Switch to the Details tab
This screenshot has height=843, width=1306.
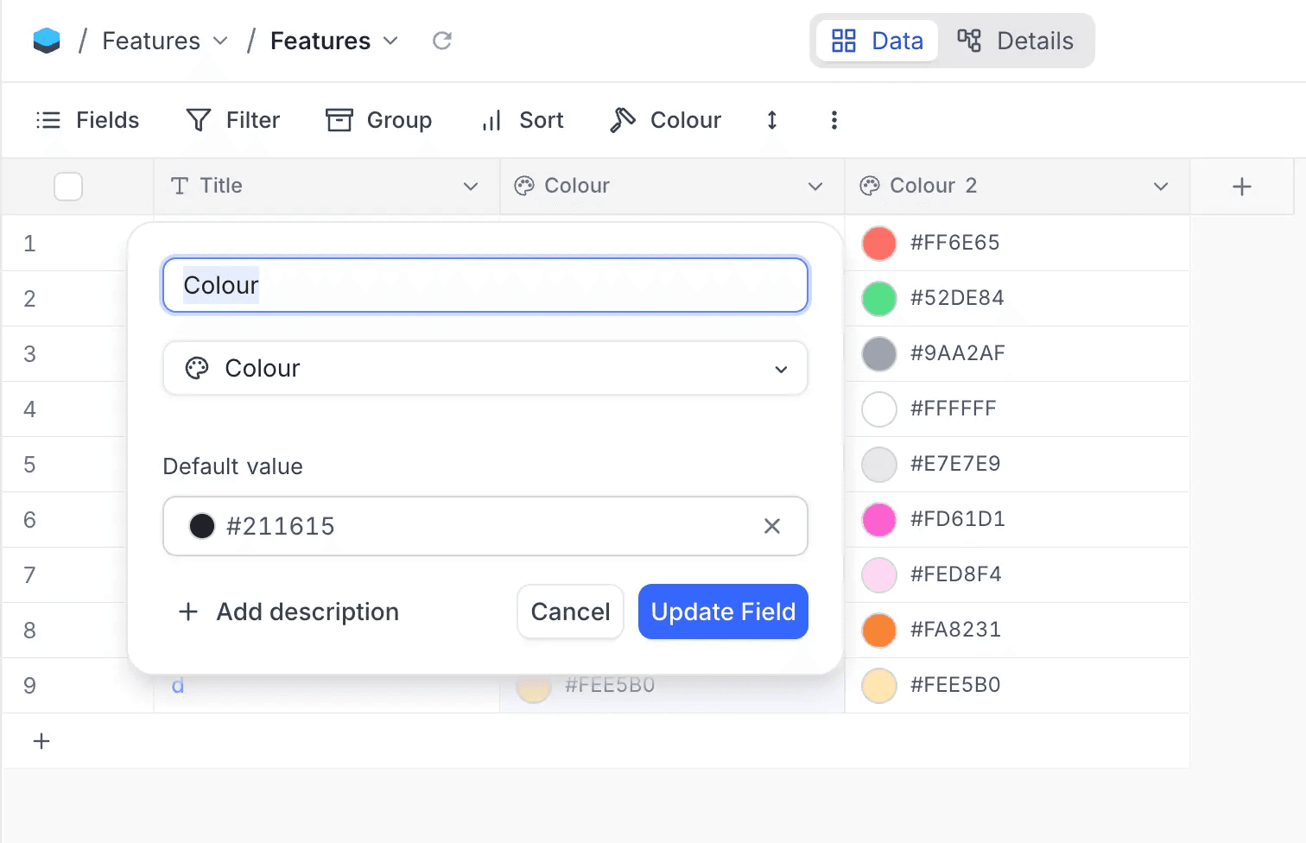(x=1016, y=41)
